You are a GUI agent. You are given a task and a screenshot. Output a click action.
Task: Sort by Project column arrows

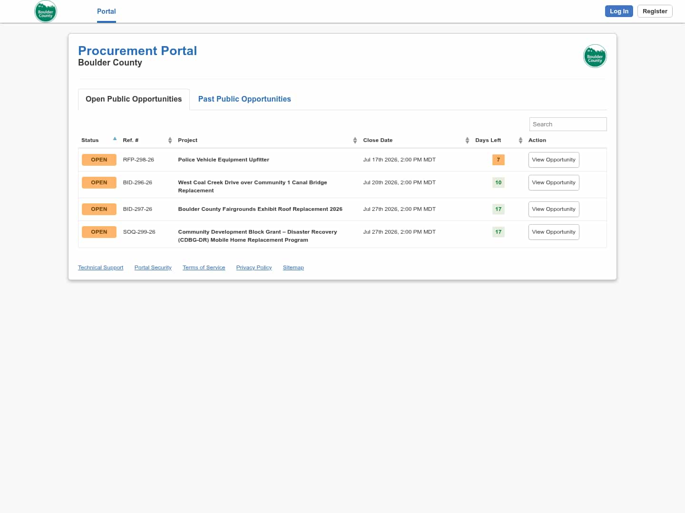click(355, 140)
